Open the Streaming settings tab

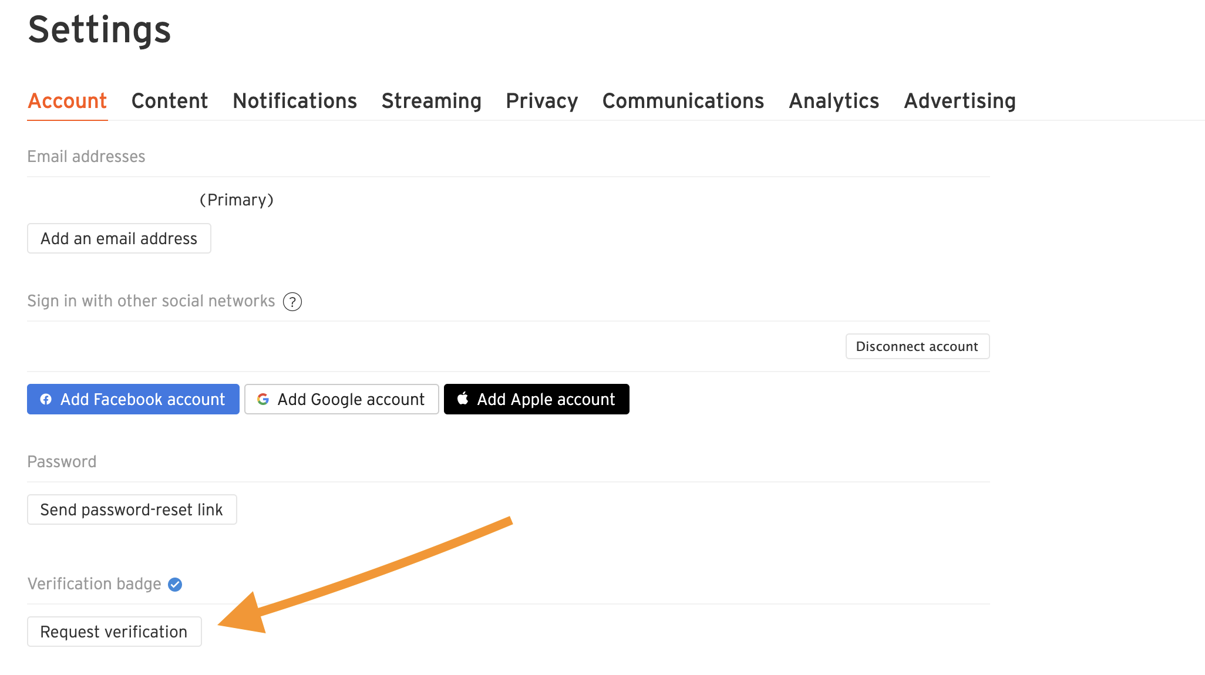tap(431, 101)
